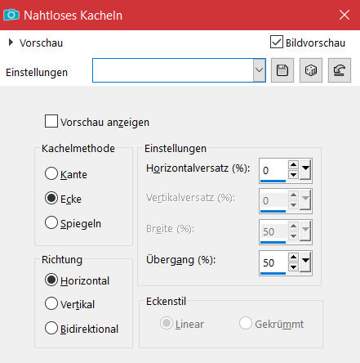Viewport: 360px width, 363px height.
Task: Click the save preset floppy disk icon
Action: [x=282, y=70]
